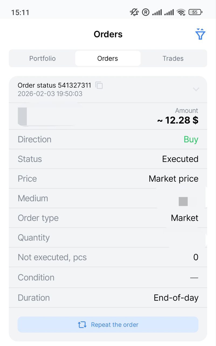Tap the order timestamp 2026-02-03 19:50:03
This screenshot has height=346, width=216.
point(50,94)
